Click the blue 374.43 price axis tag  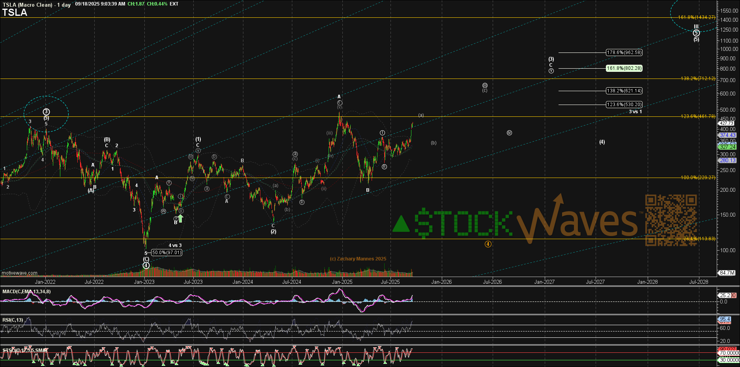coord(727,135)
